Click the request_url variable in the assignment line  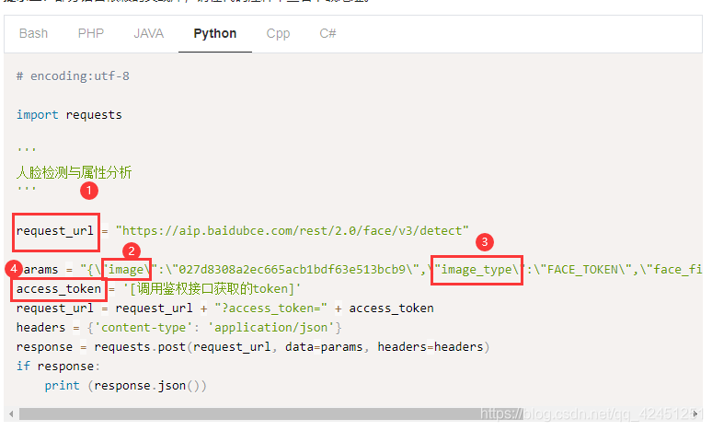(x=55, y=231)
